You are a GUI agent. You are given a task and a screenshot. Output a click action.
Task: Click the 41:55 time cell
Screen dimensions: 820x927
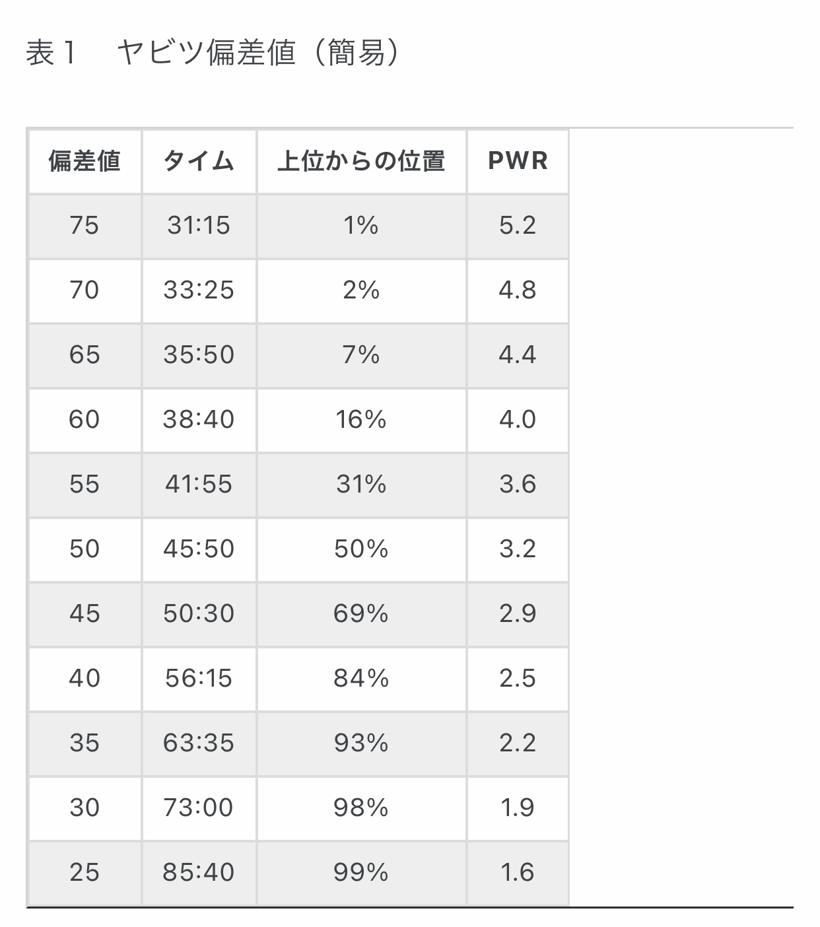[199, 485]
